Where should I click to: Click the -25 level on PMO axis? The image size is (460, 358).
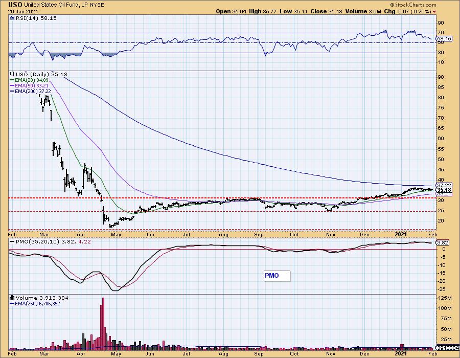click(x=442, y=289)
